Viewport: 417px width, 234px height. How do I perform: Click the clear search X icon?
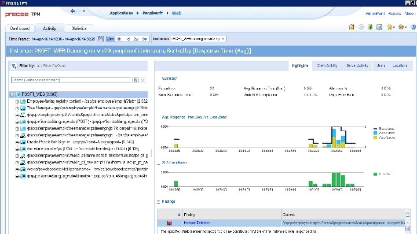coord(143,80)
